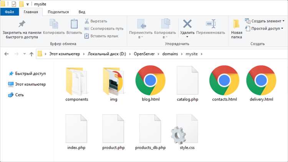Go forward with the right arrow button
288x162 pixels.
[17, 54]
